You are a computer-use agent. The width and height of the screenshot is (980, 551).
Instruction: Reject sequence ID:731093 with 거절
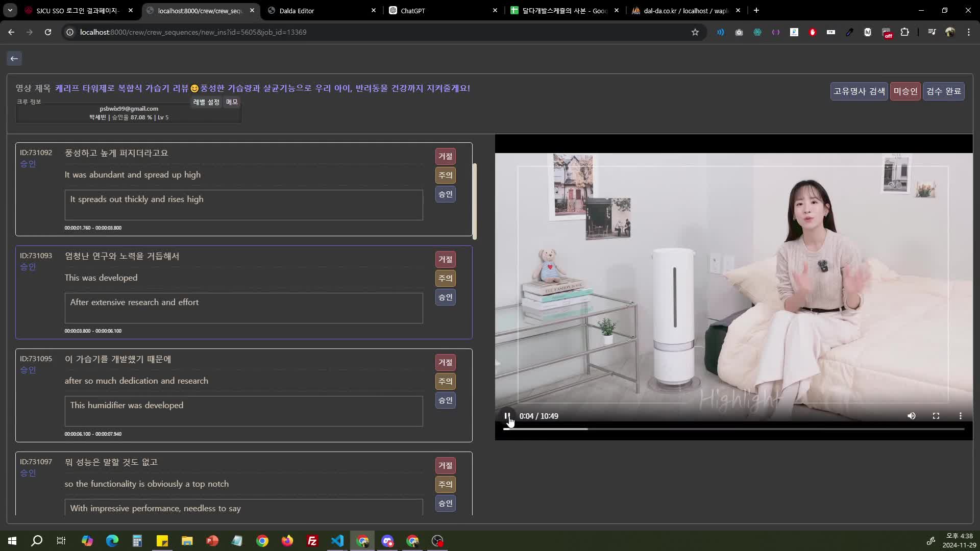point(446,259)
